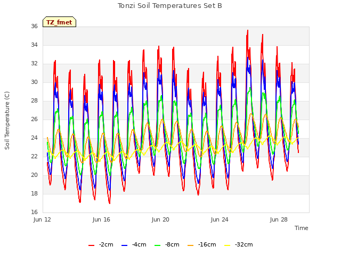The image size is (341, 255).
Task: Click the 24 y-axis tick label
Action: [34, 138]
